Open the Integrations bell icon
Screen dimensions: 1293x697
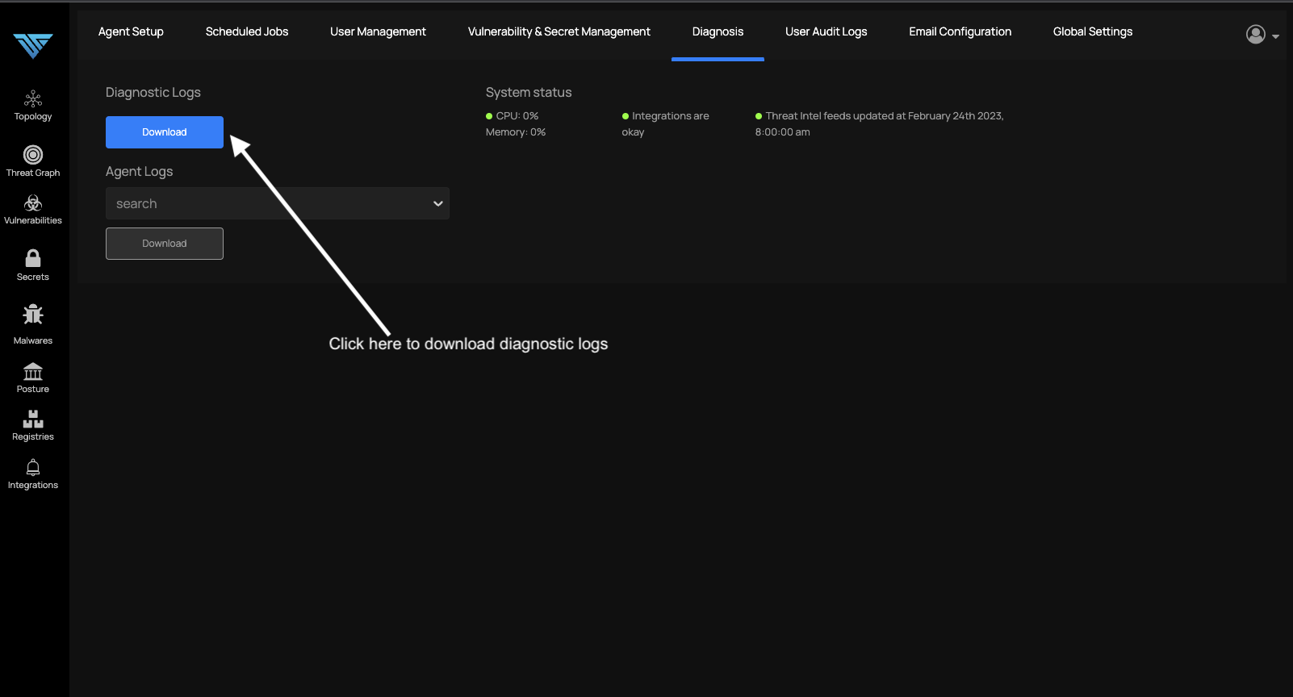coord(33,467)
